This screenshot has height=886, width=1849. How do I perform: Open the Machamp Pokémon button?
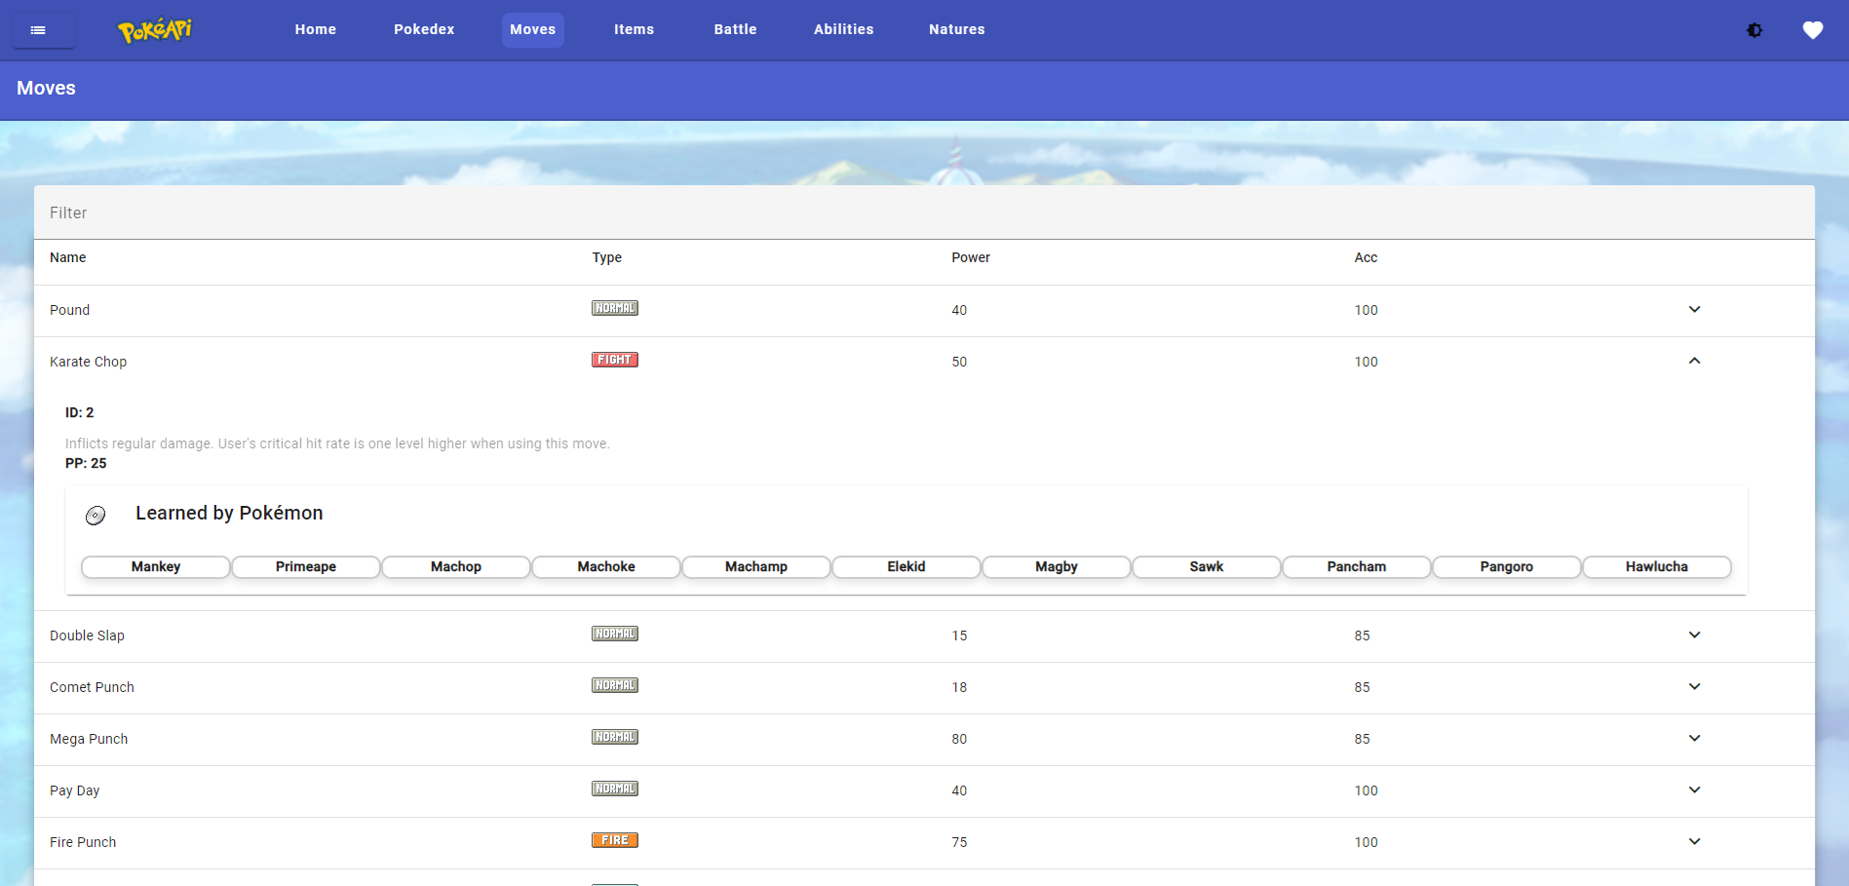(x=756, y=567)
